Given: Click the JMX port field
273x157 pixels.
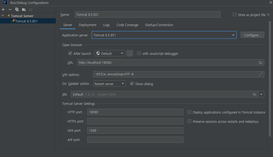Looking at the screenshot, I should (x=135, y=130).
